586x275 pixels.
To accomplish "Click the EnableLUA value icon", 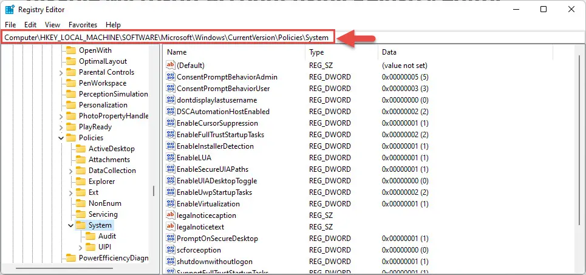I will pyautogui.click(x=171, y=158).
